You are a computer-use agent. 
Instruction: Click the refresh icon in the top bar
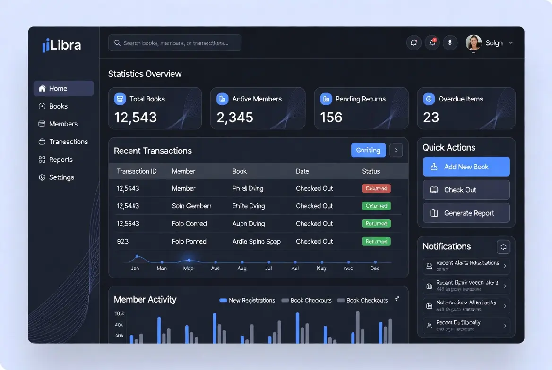[x=414, y=43]
